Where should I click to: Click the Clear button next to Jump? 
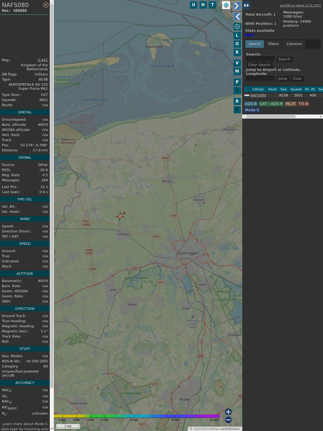[x=297, y=79]
